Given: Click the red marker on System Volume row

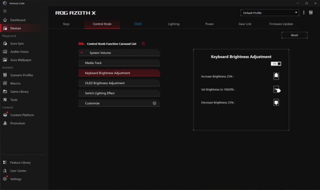Looking at the screenshot, I should [x=82, y=52].
